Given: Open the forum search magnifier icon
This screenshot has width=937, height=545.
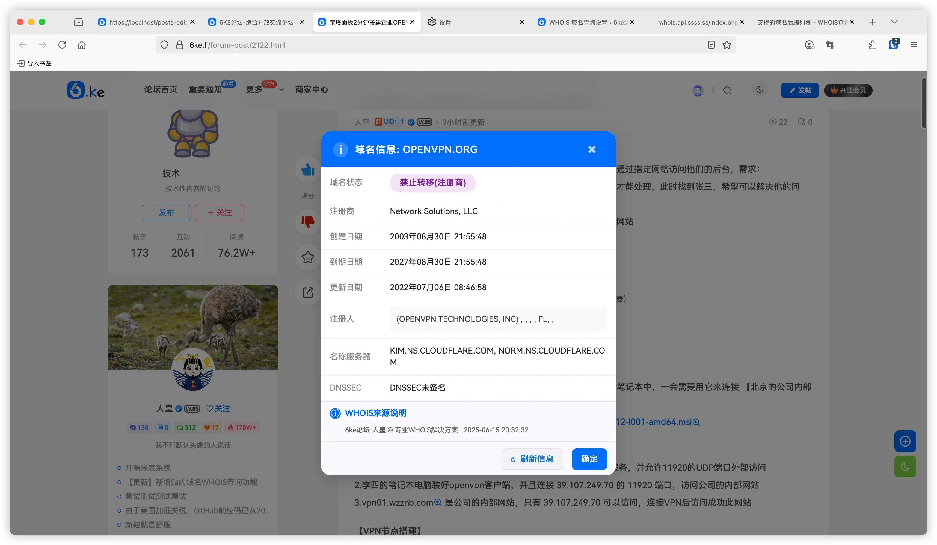Looking at the screenshot, I should click(x=727, y=90).
